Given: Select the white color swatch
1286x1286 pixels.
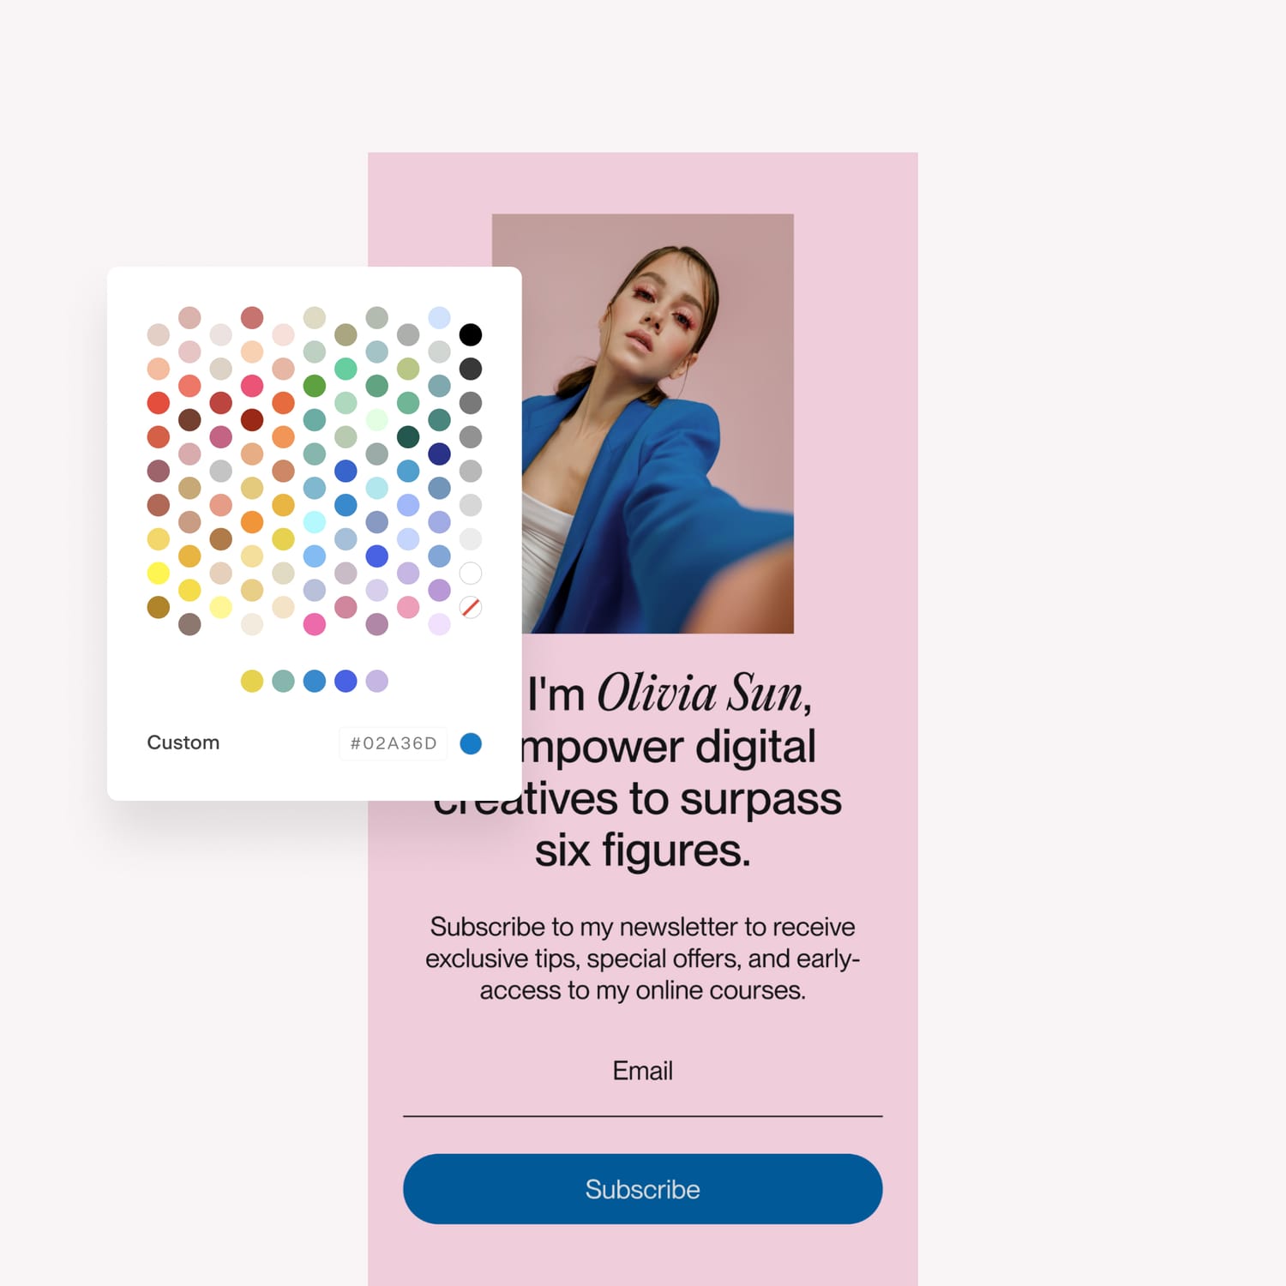Looking at the screenshot, I should pos(470,574).
